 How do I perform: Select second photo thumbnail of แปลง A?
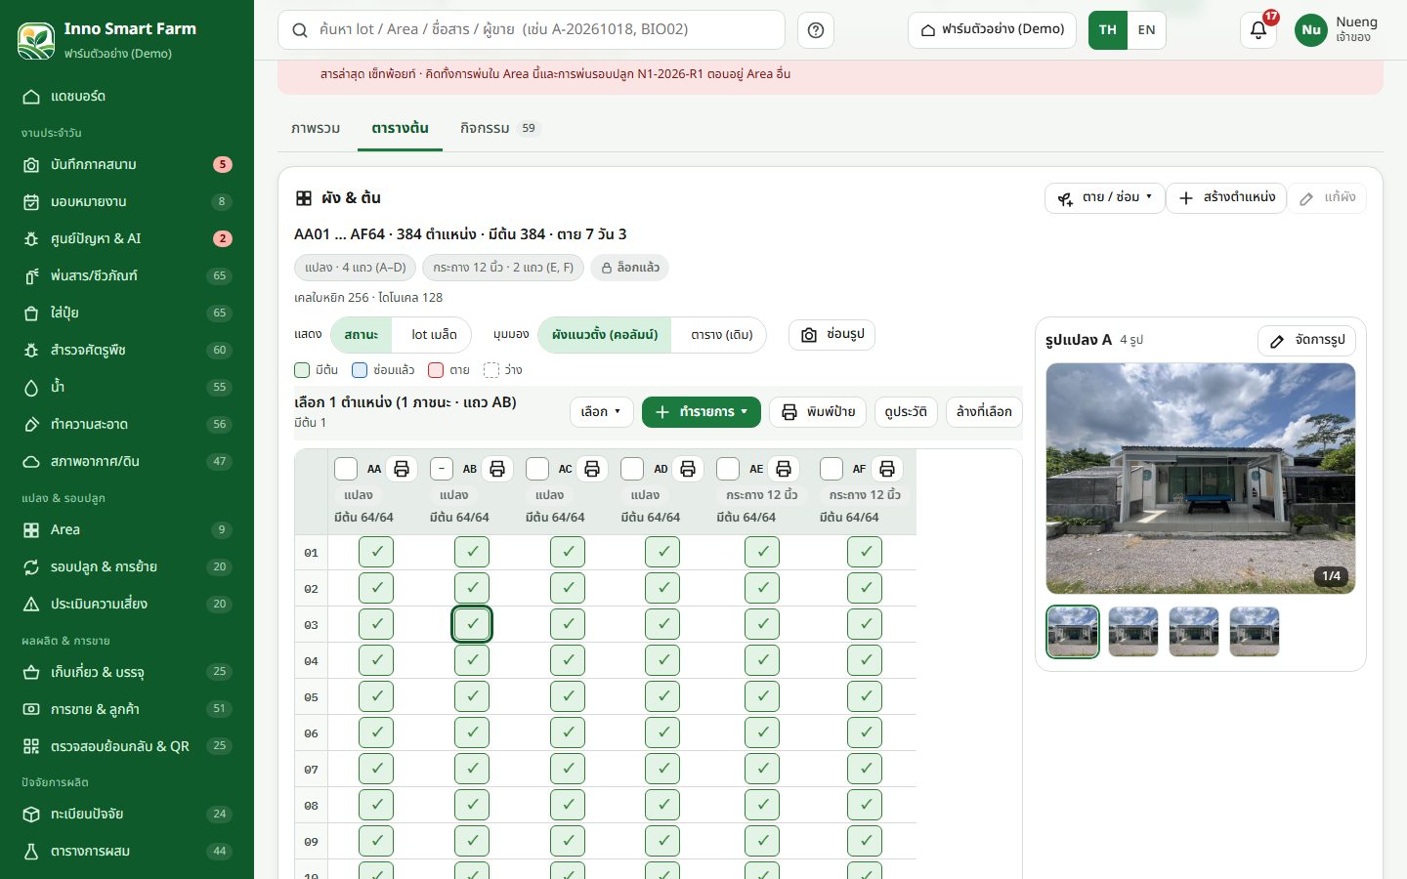tap(1133, 632)
